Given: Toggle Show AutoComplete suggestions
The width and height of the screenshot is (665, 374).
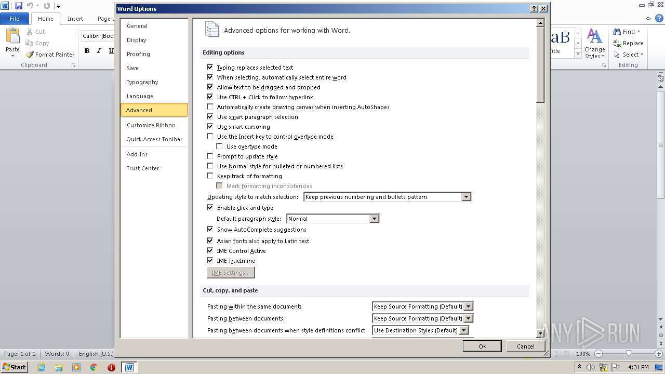Looking at the screenshot, I should click(x=210, y=230).
